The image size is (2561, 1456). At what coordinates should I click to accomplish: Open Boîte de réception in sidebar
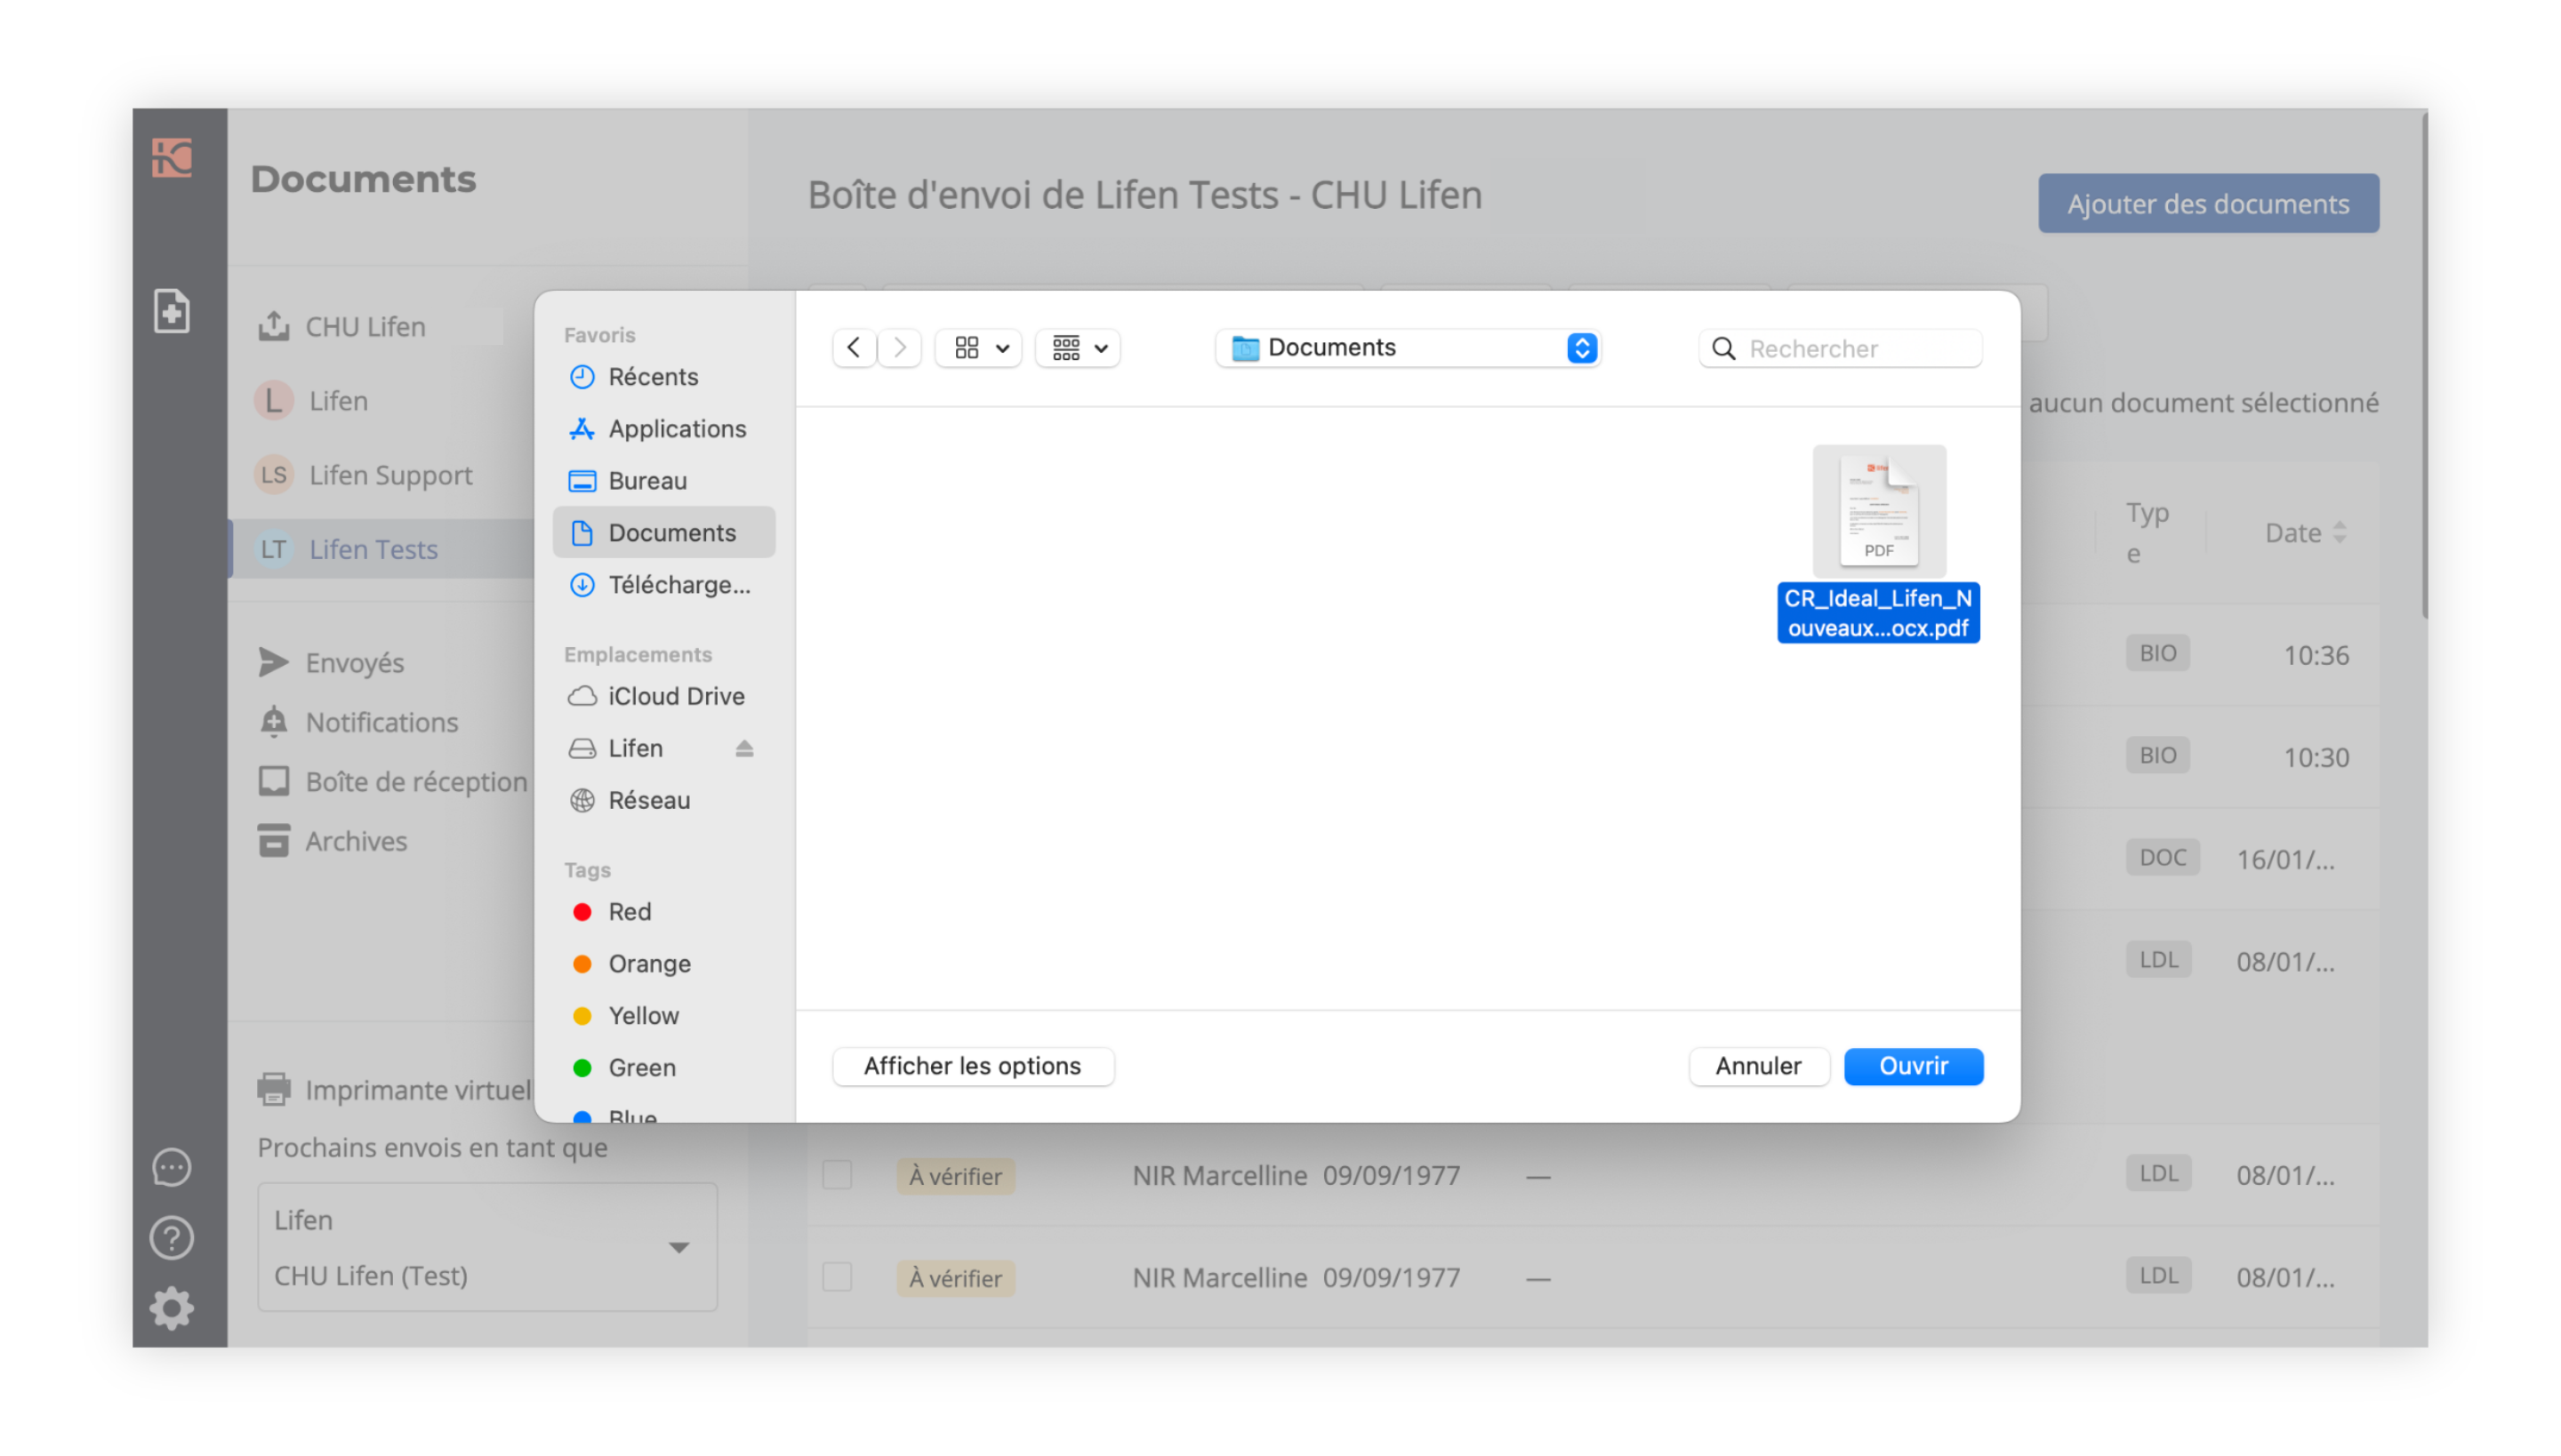[x=416, y=781]
